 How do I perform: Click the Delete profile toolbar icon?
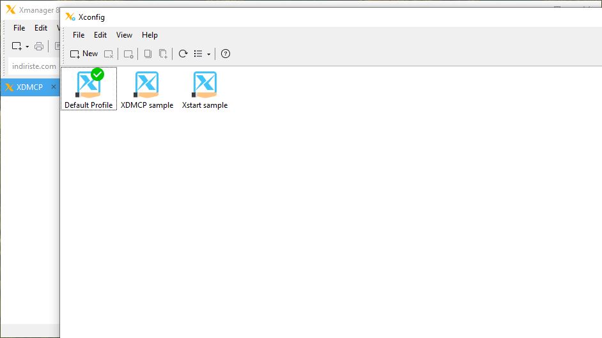click(x=109, y=54)
